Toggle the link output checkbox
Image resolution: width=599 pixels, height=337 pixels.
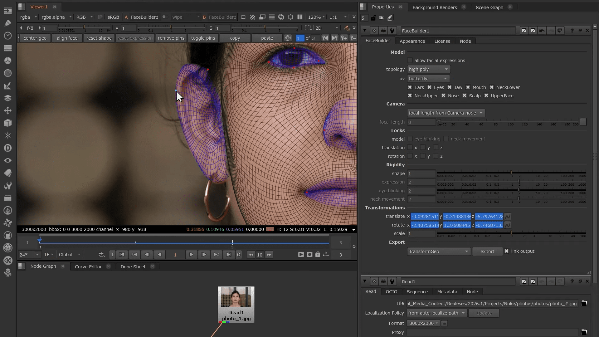coord(507,251)
